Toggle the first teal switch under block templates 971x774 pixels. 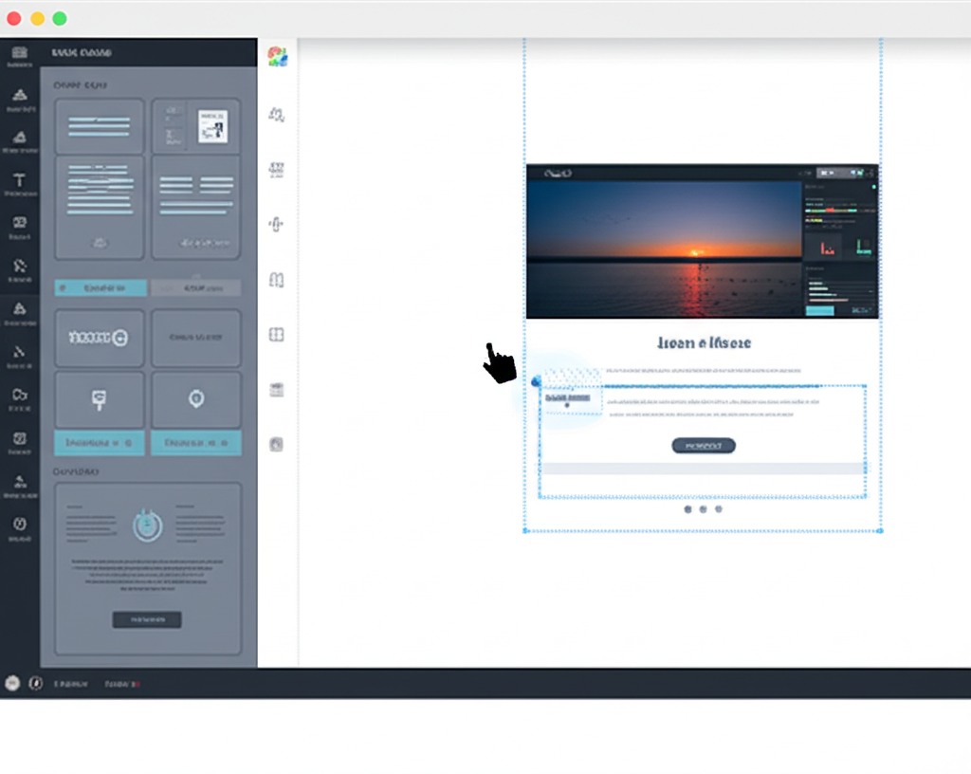tap(99, 443)
